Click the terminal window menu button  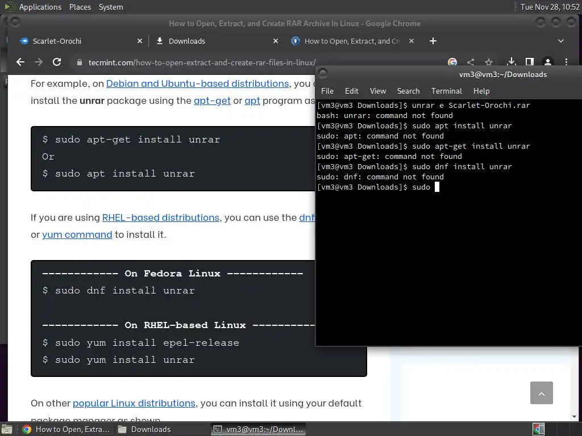323,73
